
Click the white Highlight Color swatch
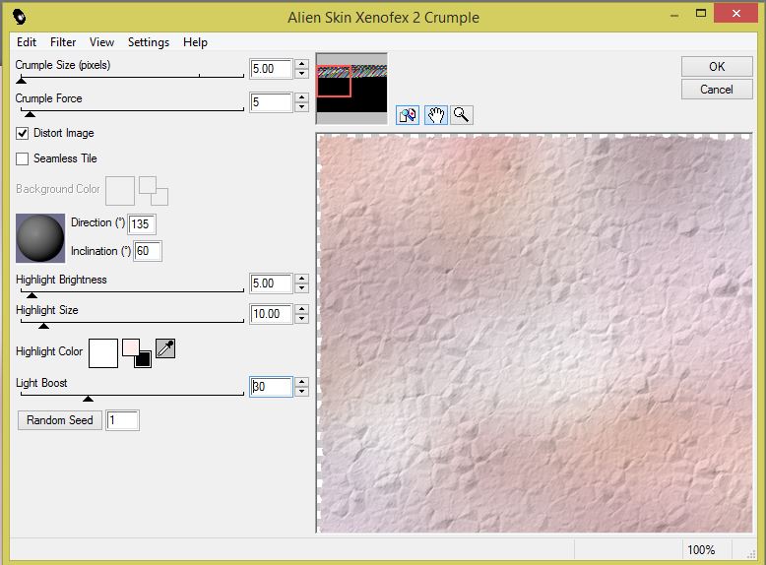click(102, 351)
